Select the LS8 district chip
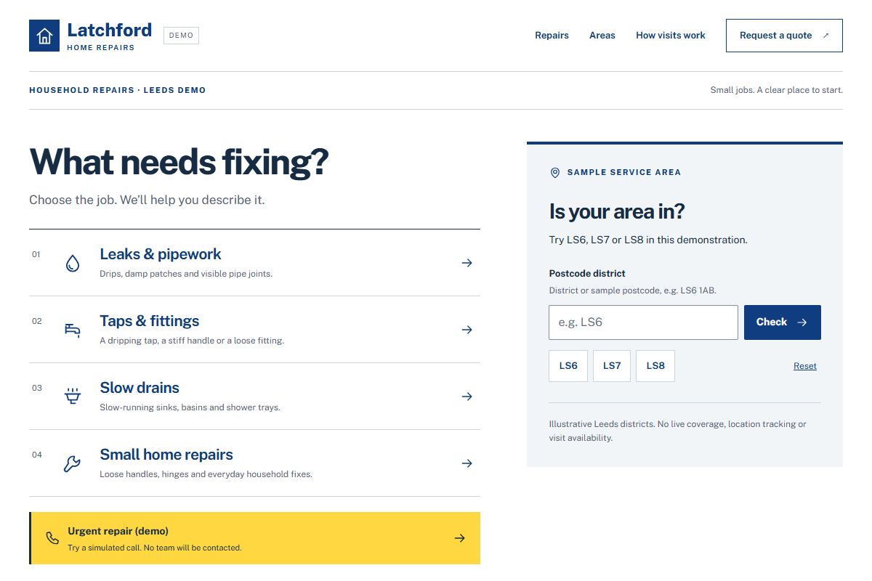This screenshot has width=872, height=581. (655, 366)
